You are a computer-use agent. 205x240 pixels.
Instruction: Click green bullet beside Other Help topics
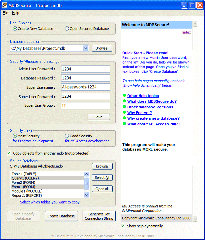(x=124, y=95)
